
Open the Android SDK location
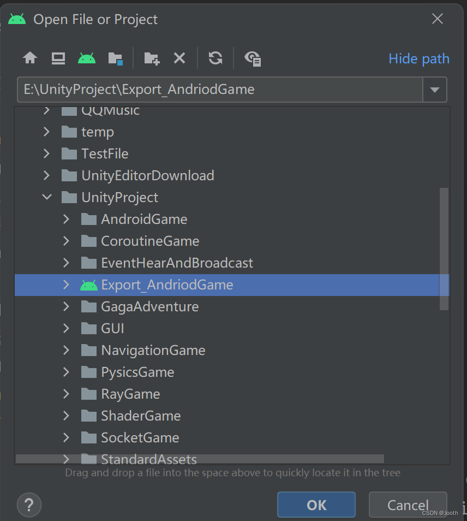point(86,58)
